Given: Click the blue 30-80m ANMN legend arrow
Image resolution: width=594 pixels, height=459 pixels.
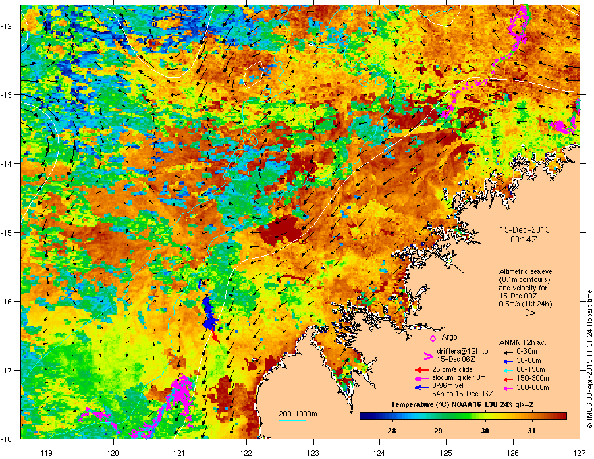Looking at the screenshot, I should pyautogui.click(x=508, y=361).
